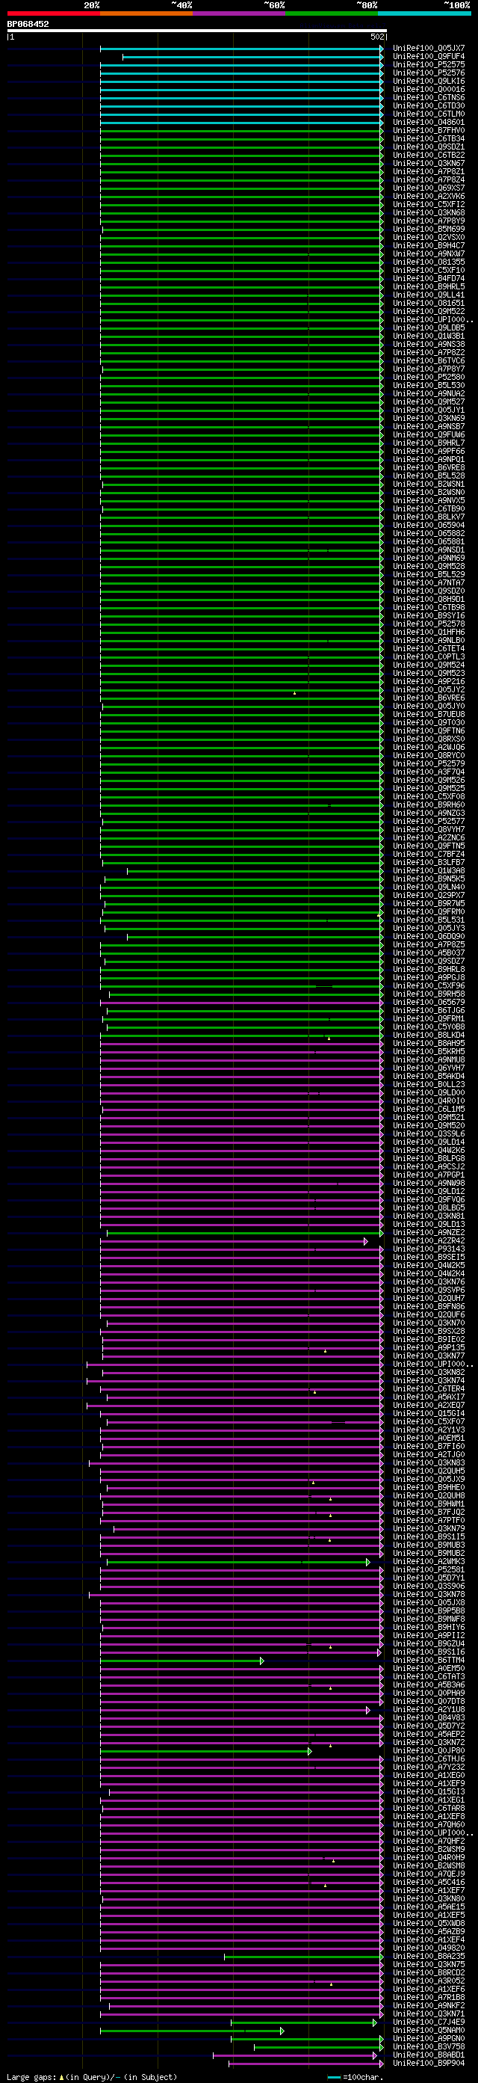Click the cyan ~100% identity legend segment

pos(424,13)
